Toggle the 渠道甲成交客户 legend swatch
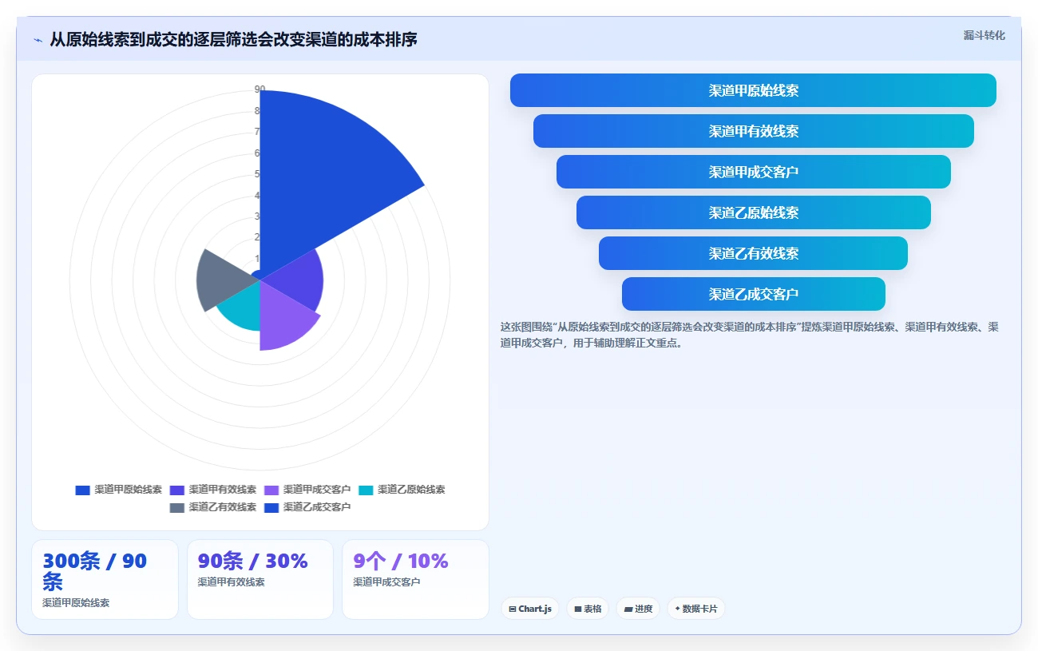 point(271,490)
